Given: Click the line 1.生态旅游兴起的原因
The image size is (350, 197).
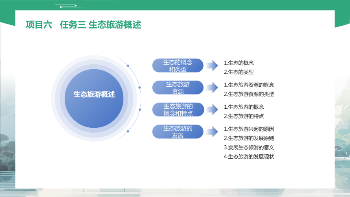Looking at the screenshot, I should pyautogui.click(x=249, y=129).
